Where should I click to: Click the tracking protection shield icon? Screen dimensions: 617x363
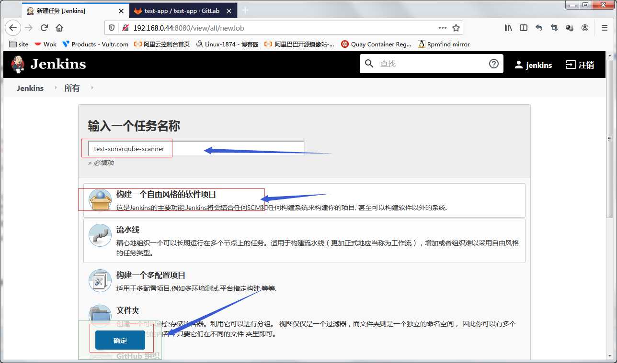pos(112,28)
